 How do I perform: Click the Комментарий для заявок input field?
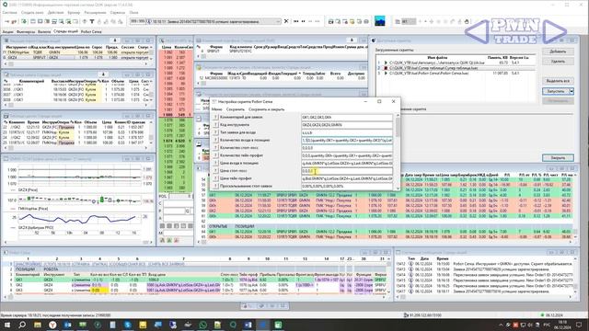347,117
